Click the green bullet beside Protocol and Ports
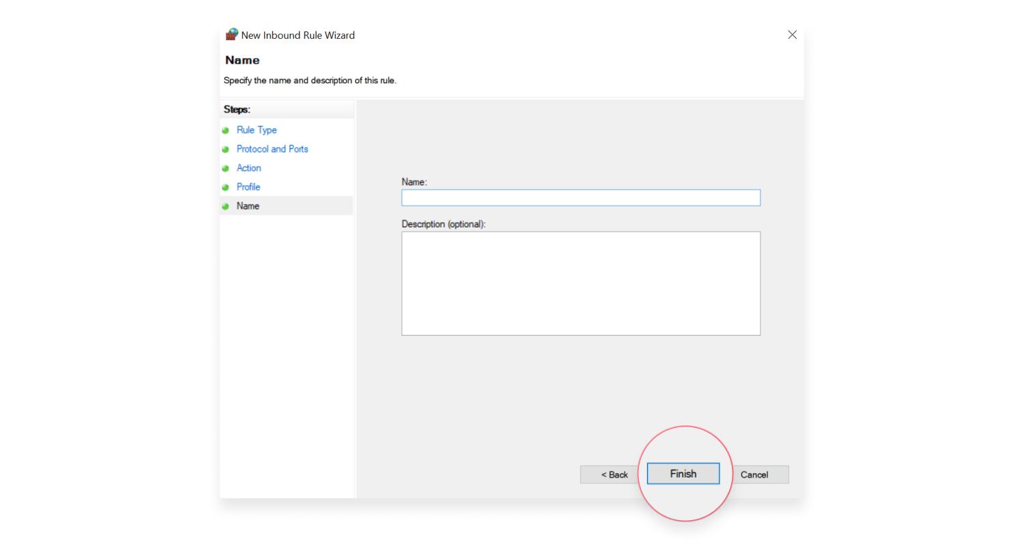 coord(225,149)
